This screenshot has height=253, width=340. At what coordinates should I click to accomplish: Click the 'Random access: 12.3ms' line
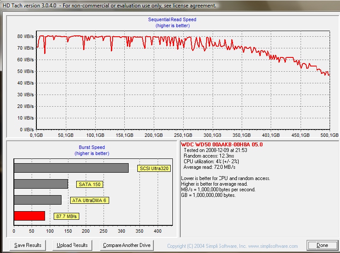[209, 156]
